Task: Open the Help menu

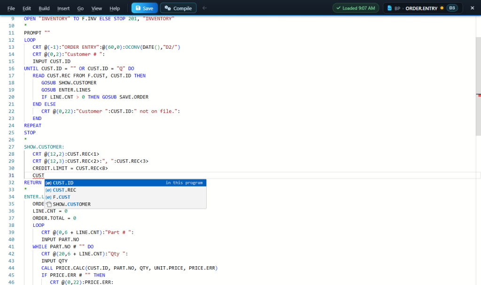Action: click(x=115, y=8)
